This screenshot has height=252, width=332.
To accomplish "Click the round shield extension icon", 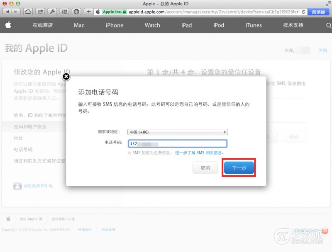I will (76, 12).
